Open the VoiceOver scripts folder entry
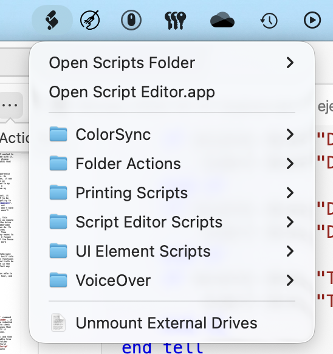This screenshot has height=354, width=333. pos(172,280)
